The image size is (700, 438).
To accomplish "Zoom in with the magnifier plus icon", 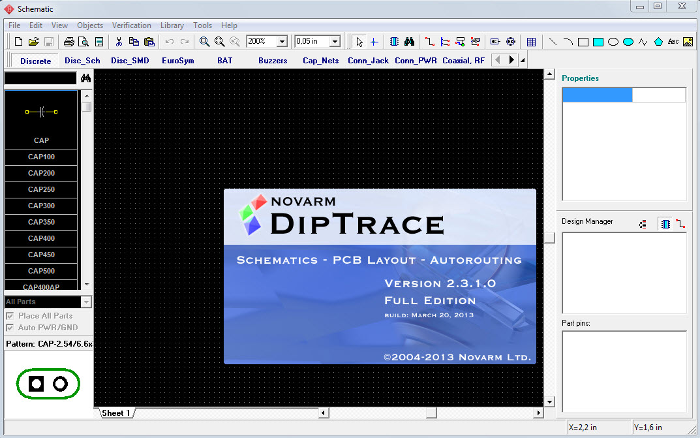I will pyautogui.click(x=204, y=42).
